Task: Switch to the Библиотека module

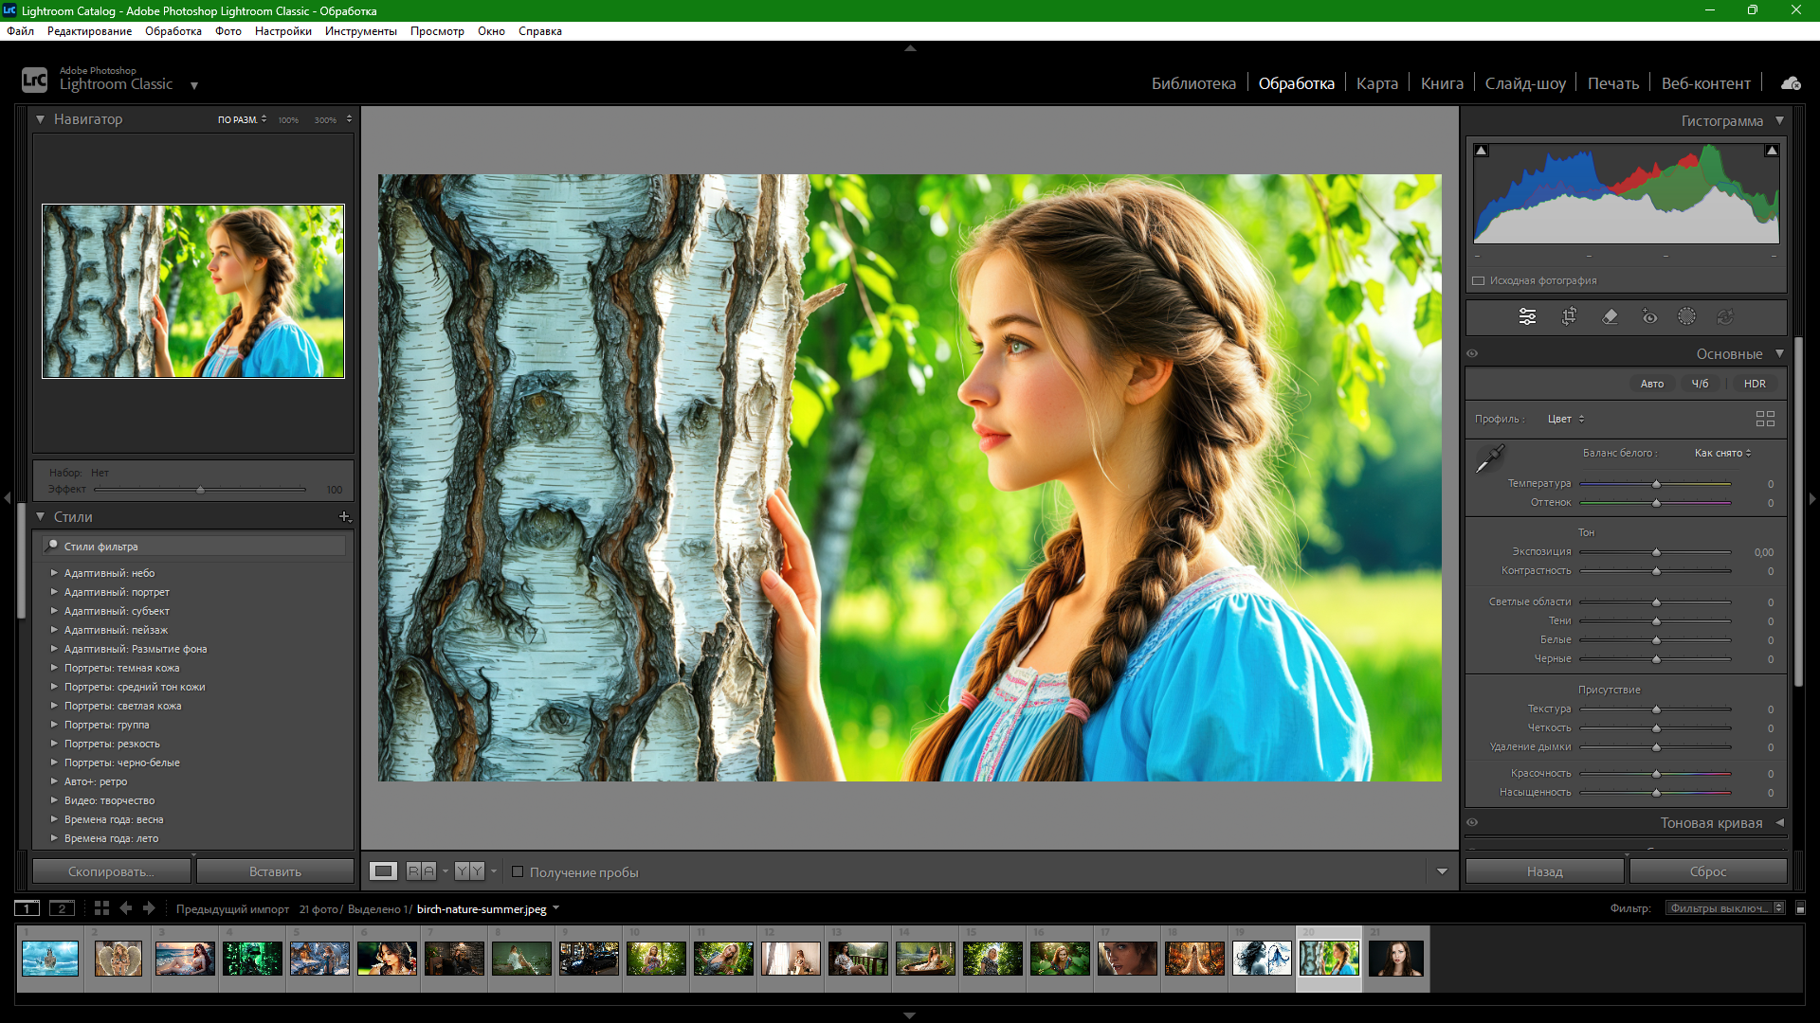Action: point(1193,83)
